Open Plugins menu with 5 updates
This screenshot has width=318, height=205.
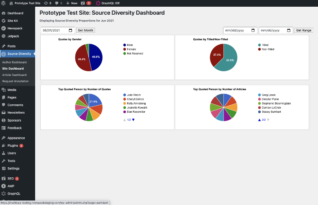click(13, 145)
